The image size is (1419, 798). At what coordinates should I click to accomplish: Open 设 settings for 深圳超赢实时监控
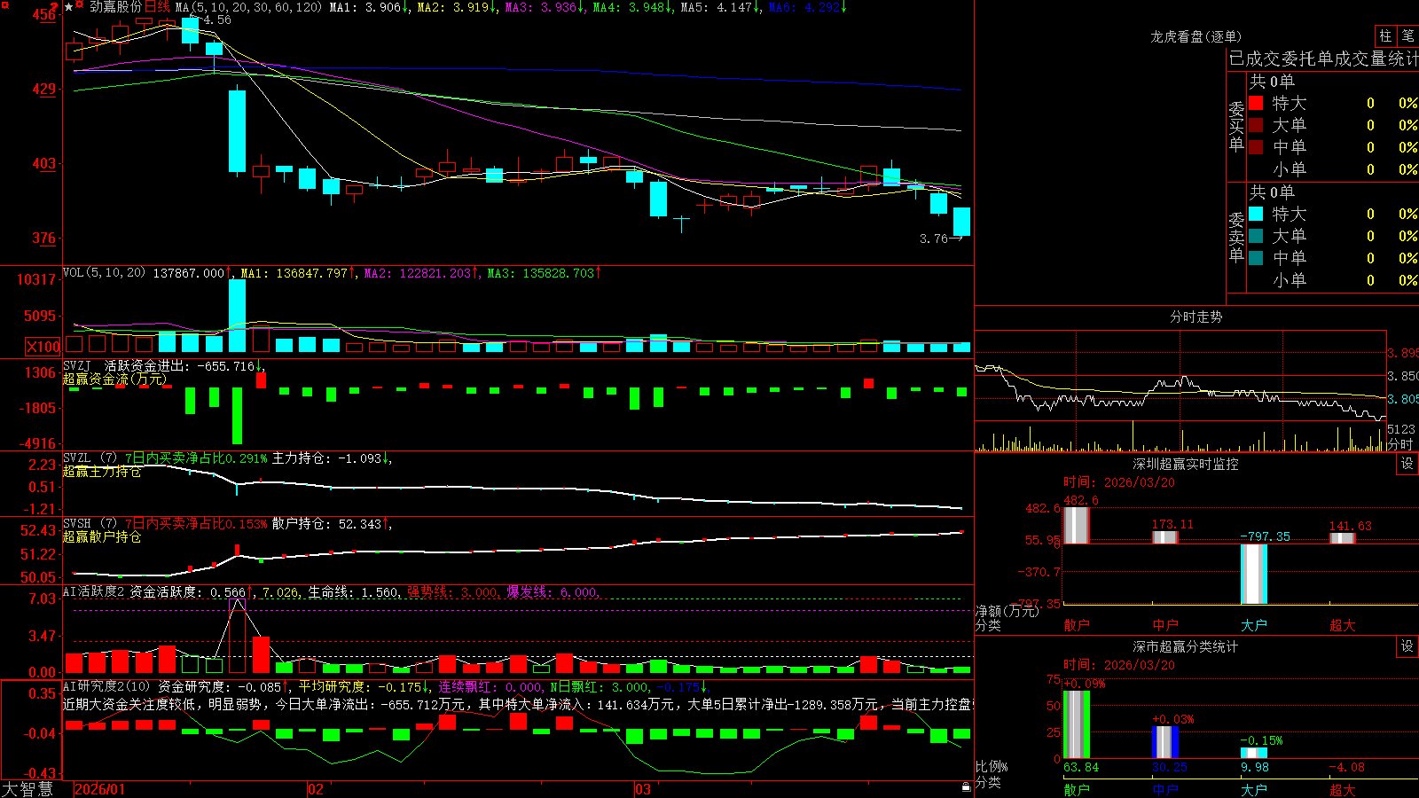pyautogui.click(x=1407, y=464)
